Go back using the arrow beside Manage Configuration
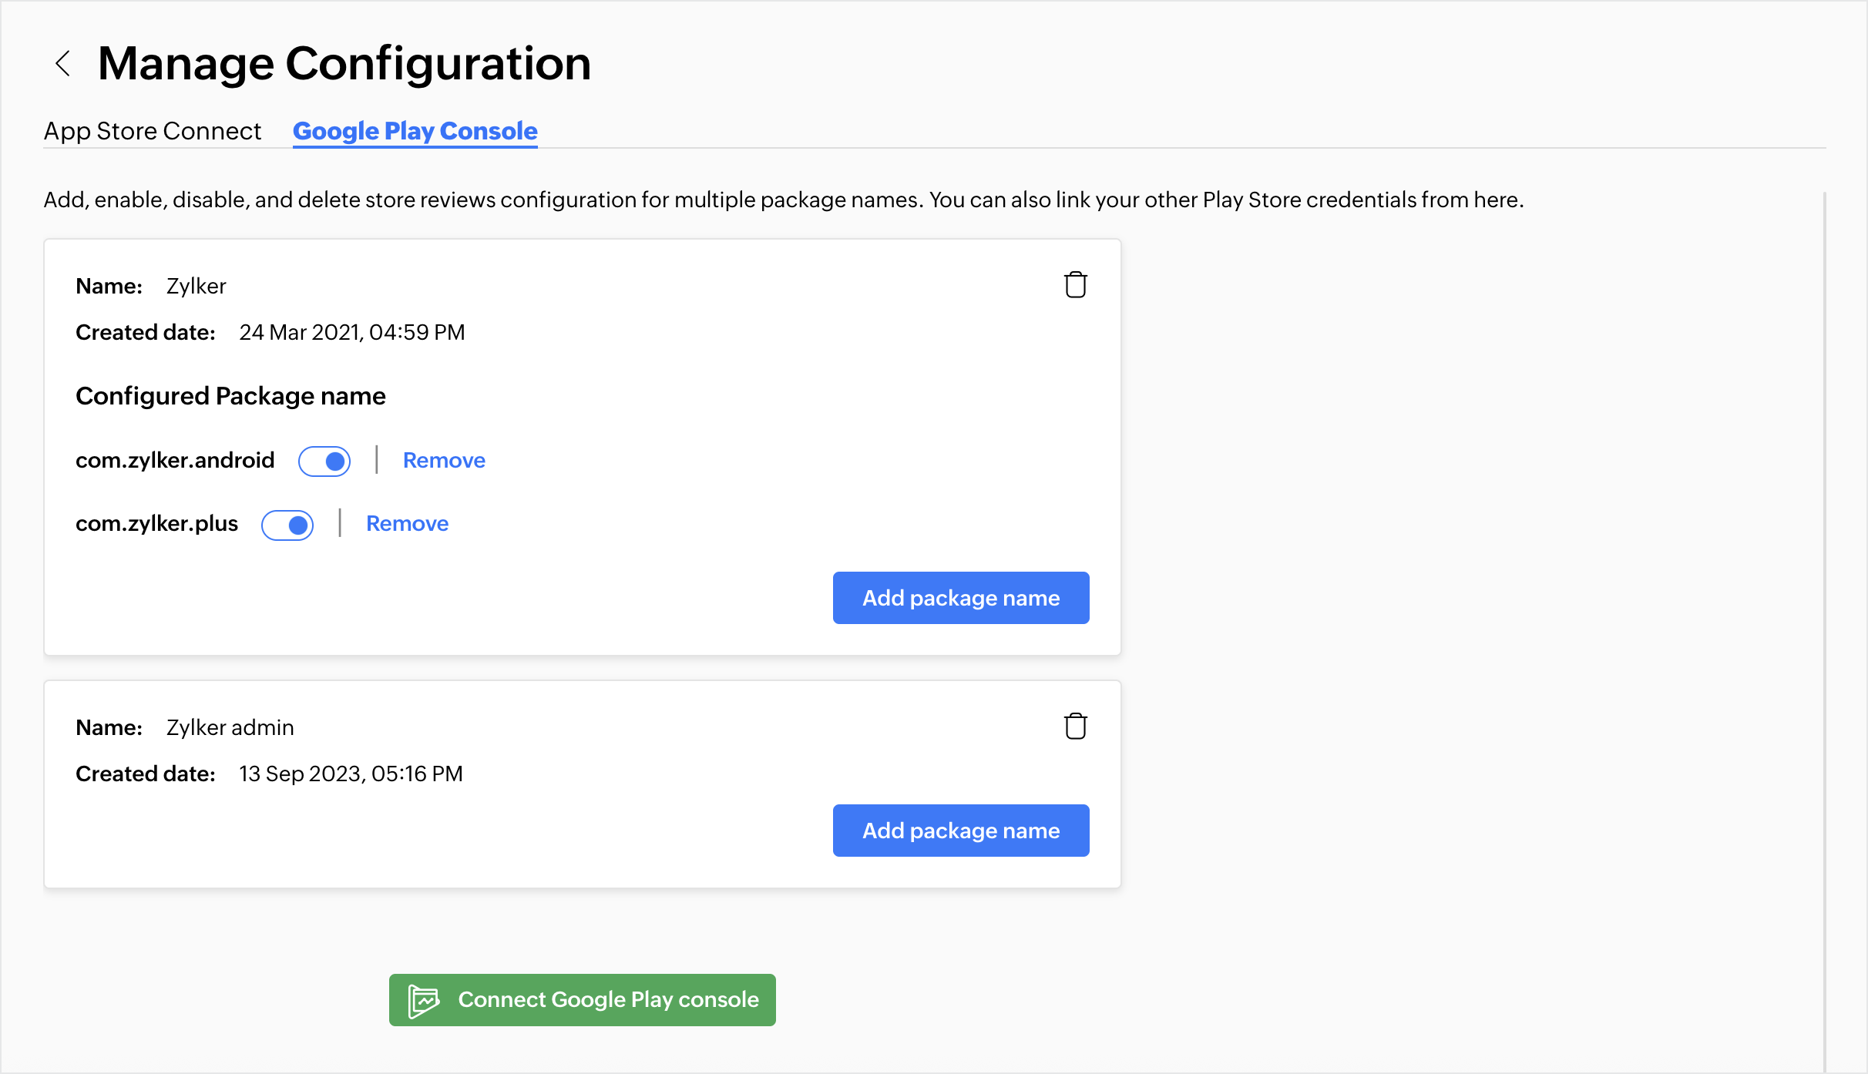This screenshot has width=1868, height=1074. coord(63,63)
